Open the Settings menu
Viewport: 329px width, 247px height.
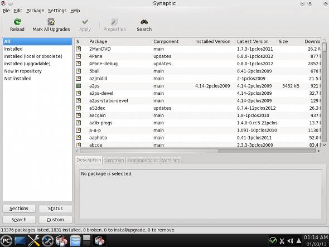[x=57, y=11]
